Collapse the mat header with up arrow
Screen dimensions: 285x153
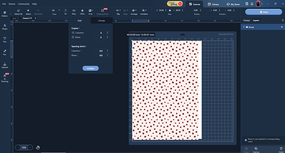(x=183, y=34)
